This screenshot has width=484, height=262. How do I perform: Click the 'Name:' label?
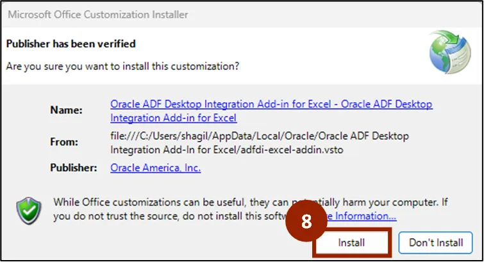(x=66, y=110)
